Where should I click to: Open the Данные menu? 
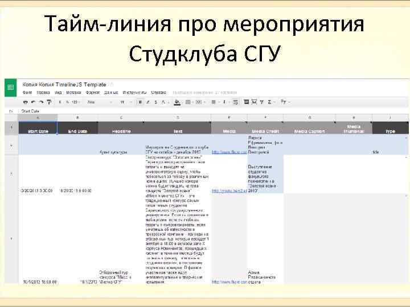[x=111, y=93]
